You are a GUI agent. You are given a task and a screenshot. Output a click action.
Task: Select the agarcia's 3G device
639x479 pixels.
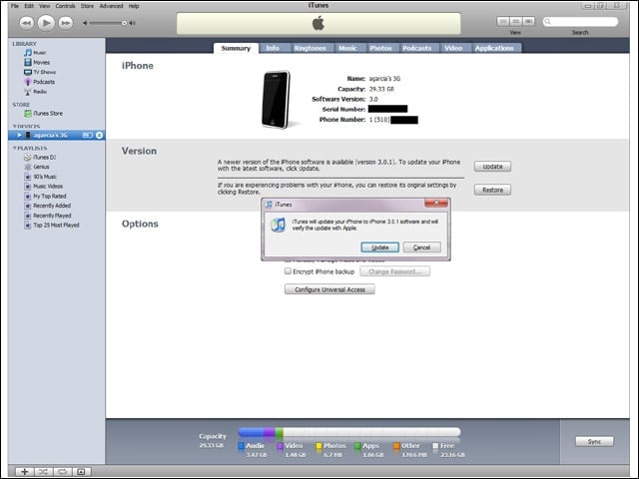51,136
